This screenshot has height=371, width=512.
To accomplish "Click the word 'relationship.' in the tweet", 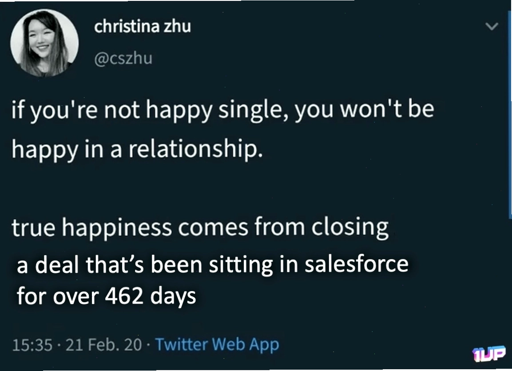I will (195, 150).
